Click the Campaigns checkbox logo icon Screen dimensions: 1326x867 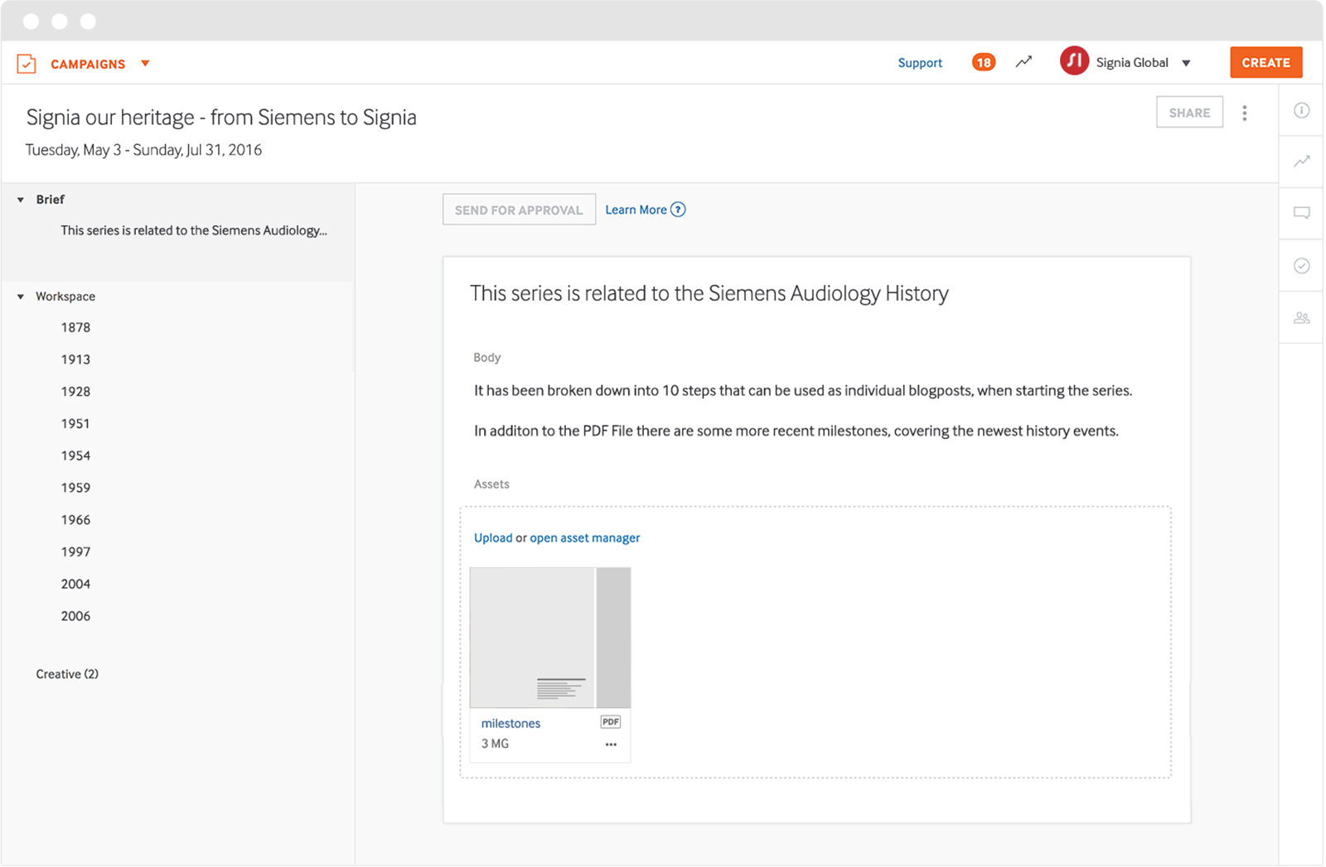point(27,64)
